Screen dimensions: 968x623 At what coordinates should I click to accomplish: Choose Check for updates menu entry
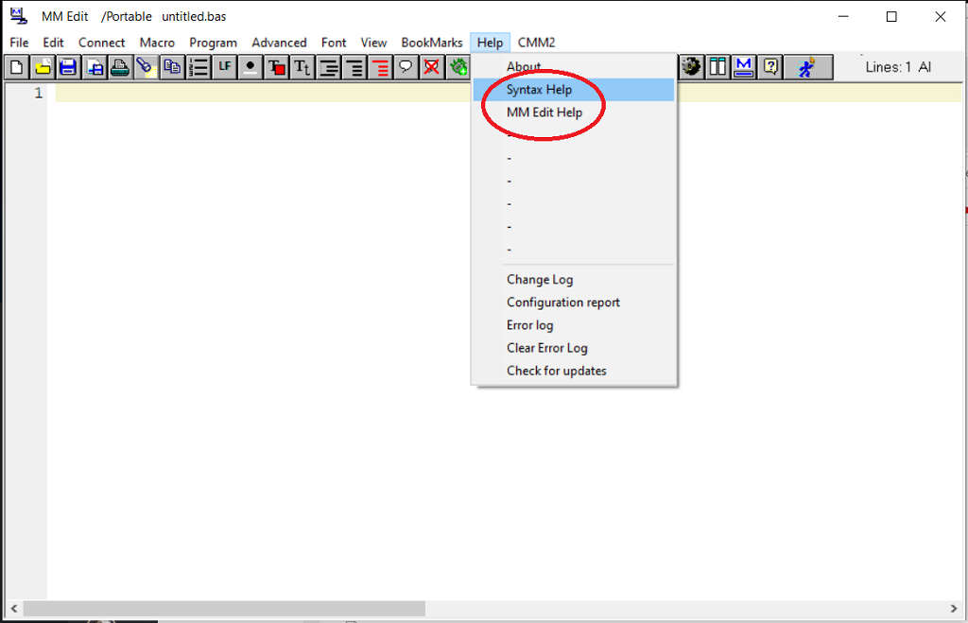(556, 371)
